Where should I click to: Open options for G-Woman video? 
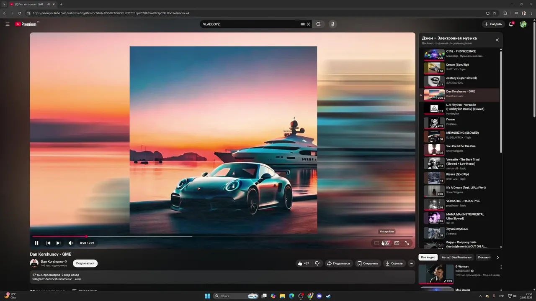(x=501, y=267)
